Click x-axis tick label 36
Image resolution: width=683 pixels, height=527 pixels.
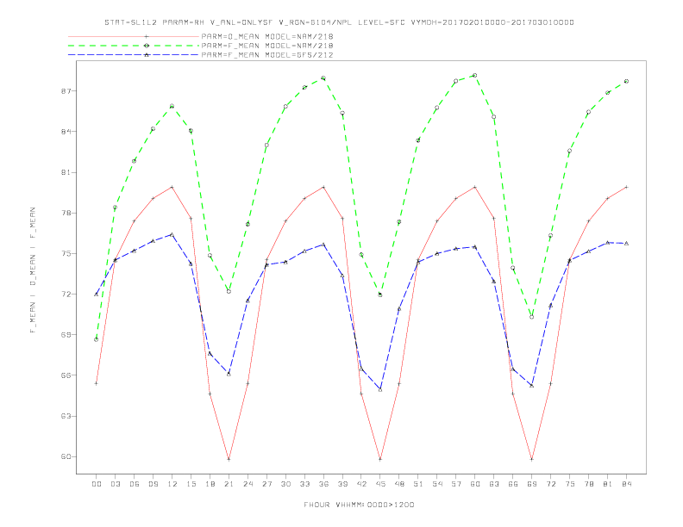(x=323, y=484)
